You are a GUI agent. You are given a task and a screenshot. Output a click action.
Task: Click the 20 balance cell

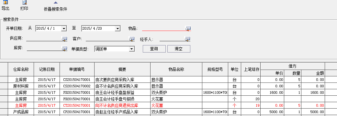(x=251, y=99)
